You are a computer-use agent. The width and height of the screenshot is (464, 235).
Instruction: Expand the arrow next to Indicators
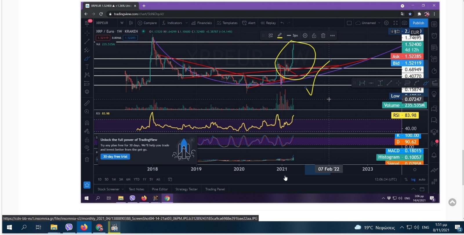[x=186, y=23]
